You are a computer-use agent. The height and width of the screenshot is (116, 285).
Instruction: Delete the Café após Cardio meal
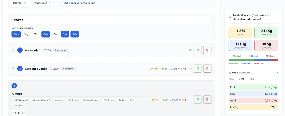coord(207,69)
